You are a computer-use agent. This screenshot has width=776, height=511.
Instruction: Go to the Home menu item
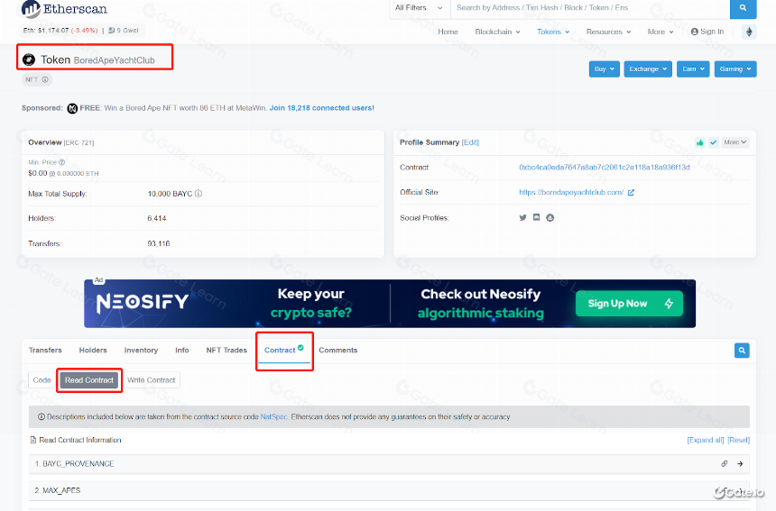point(448,32)
